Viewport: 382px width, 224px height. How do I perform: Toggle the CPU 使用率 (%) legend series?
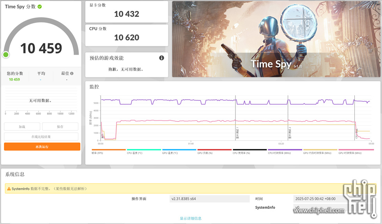point(250,152)
